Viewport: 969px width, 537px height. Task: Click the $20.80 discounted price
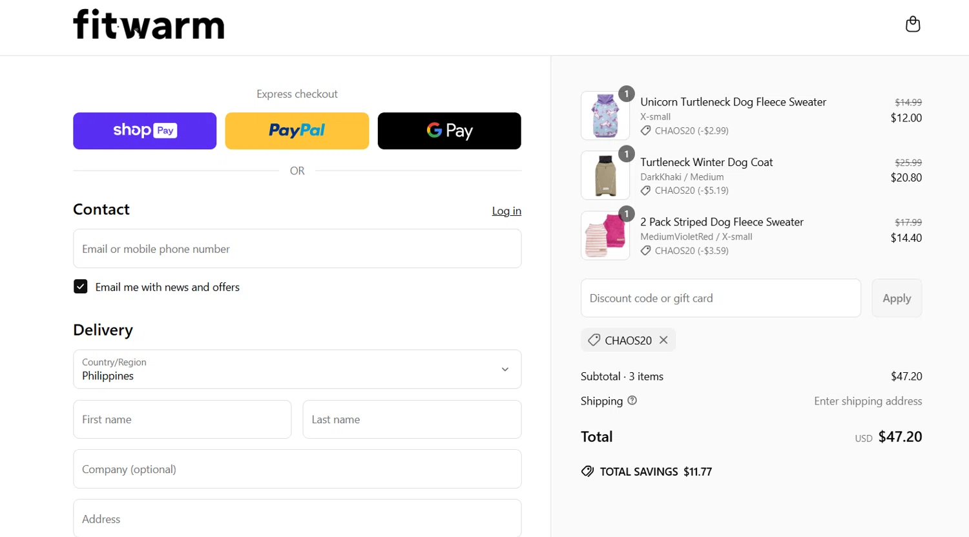[x=906, y=178]
